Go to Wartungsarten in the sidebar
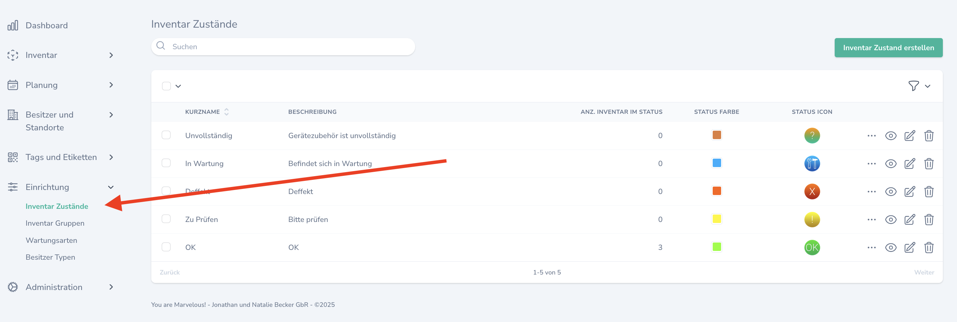The image size is (957, 322). click(51, 240)
